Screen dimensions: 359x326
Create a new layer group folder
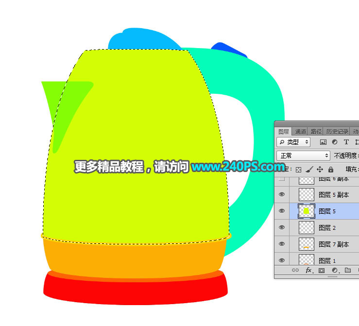click(x=348, y=270)
